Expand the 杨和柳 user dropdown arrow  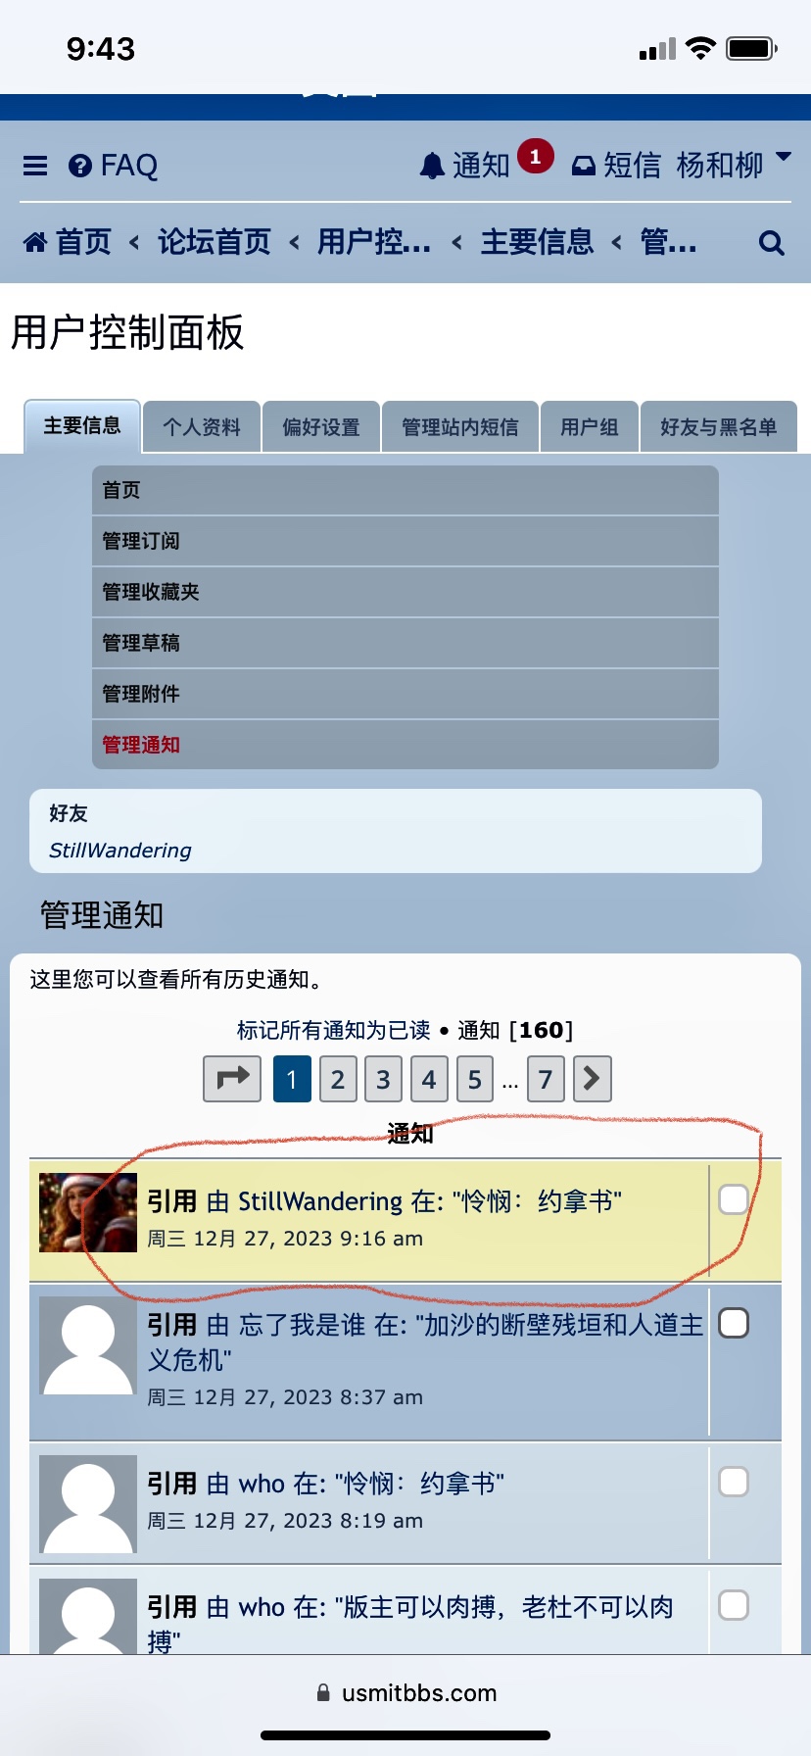(783, 157)
